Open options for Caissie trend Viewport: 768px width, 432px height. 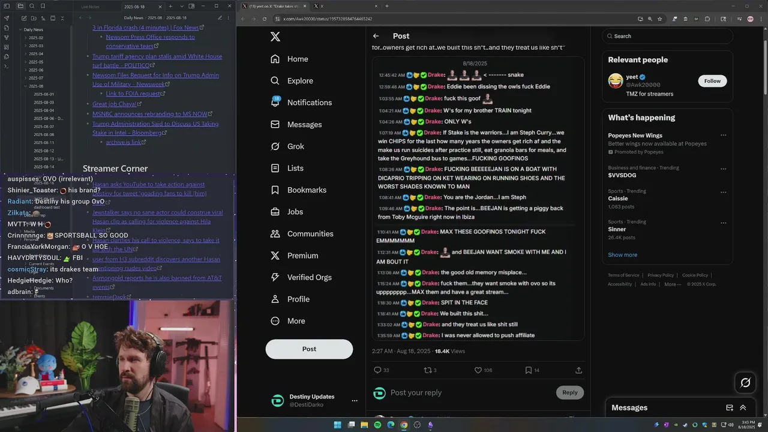click(x=723, y=191)
